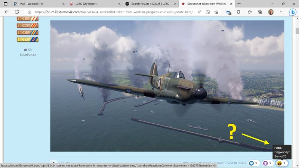Click the BOS badge icon
This screenshot has height=168, width=299.
[x=28, y=19]
